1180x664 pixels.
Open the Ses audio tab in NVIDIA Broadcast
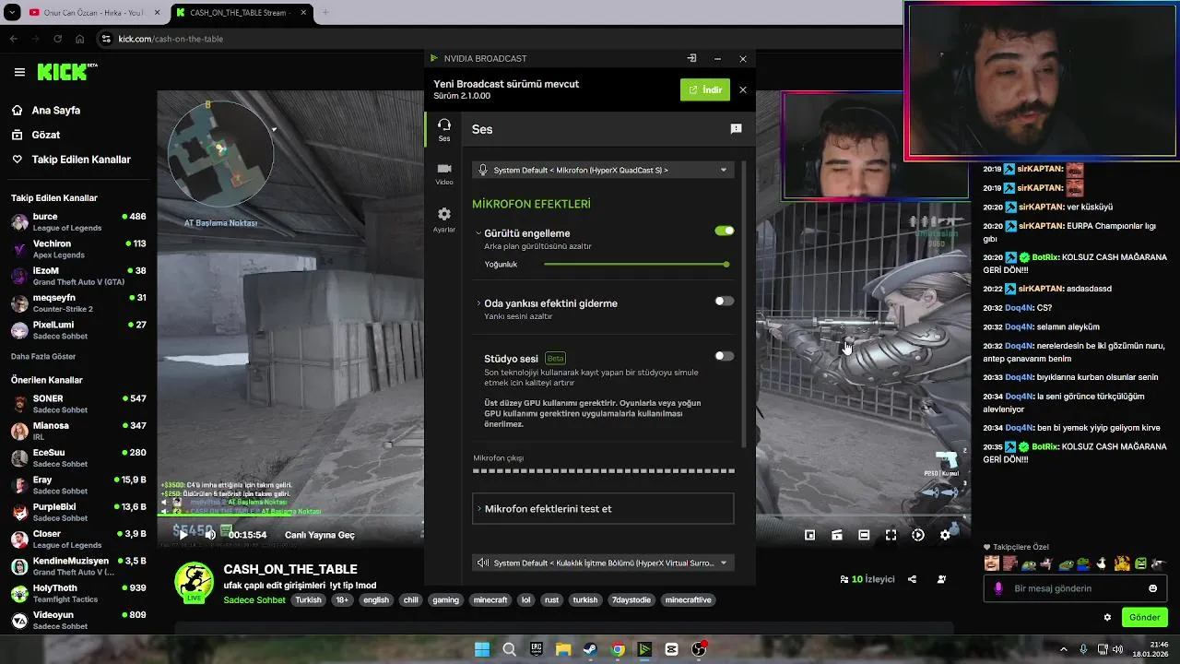[444, 129]
